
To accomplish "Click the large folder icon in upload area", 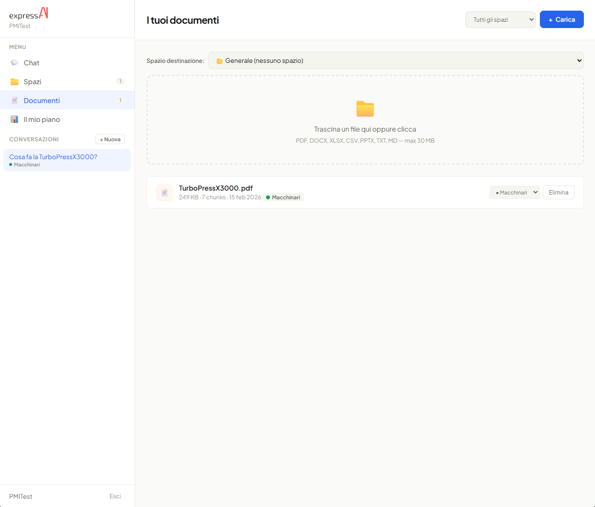I will click(x=365, y=109).
